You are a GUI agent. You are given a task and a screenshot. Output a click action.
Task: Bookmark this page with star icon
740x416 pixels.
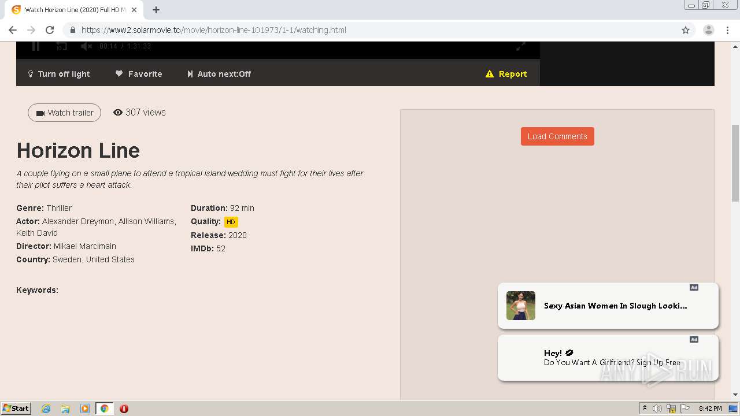(x=686, y=30)
